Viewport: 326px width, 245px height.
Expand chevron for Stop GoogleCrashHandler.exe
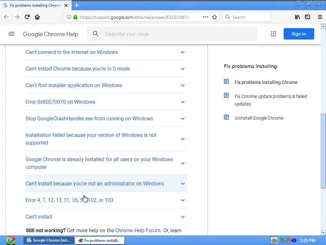point(182,119)
